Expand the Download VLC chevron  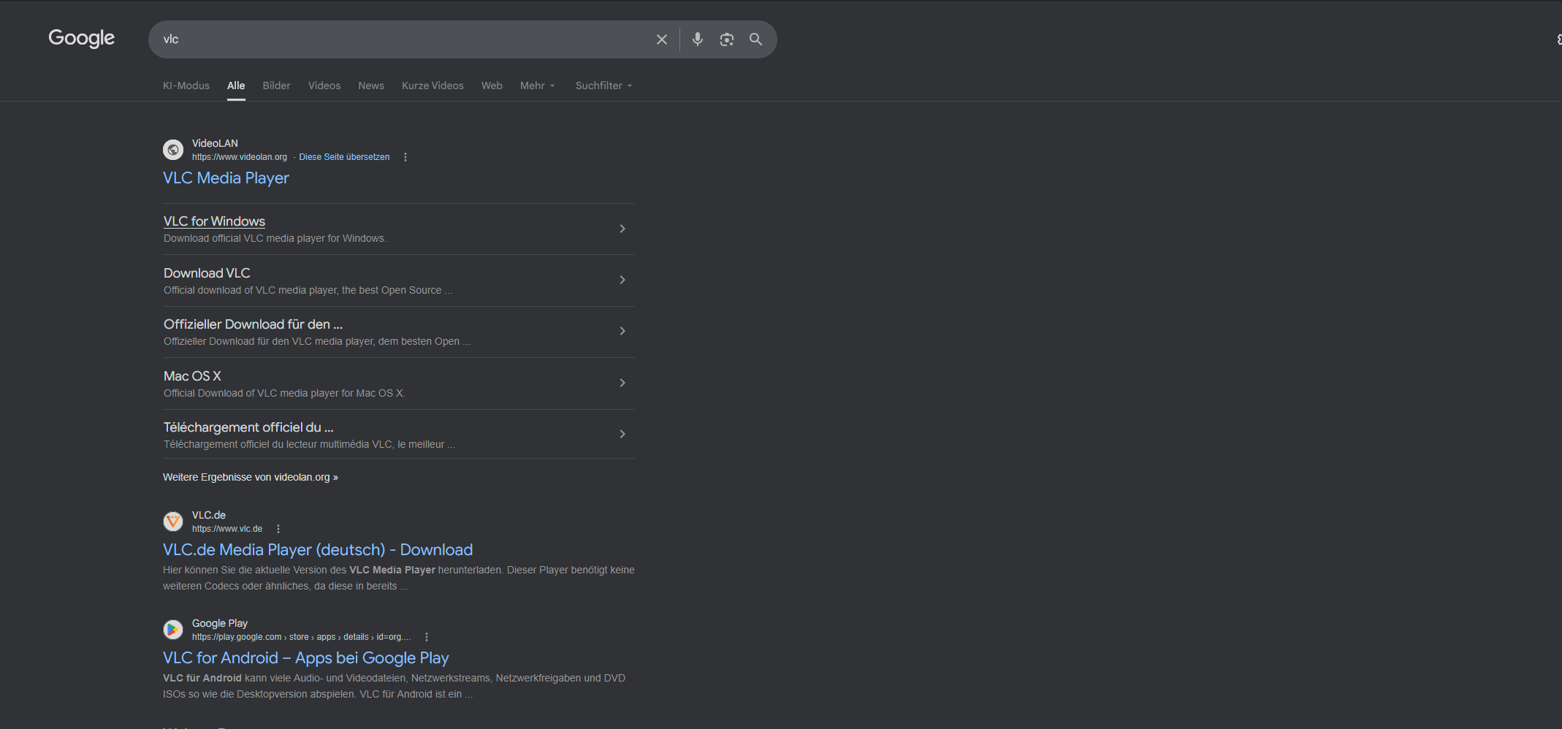pyautogui.click(x=622, y=280)
